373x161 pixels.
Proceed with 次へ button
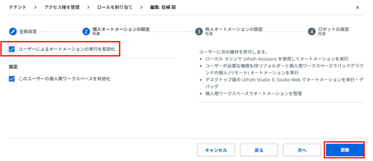(302, 150)
